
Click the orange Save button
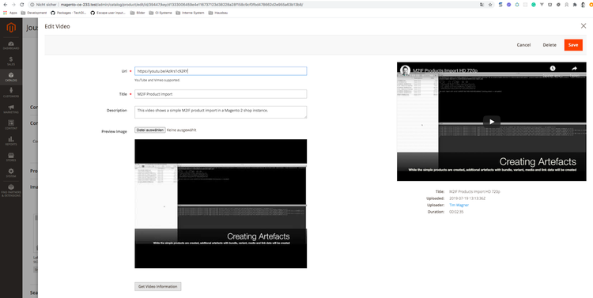[573, 44]
